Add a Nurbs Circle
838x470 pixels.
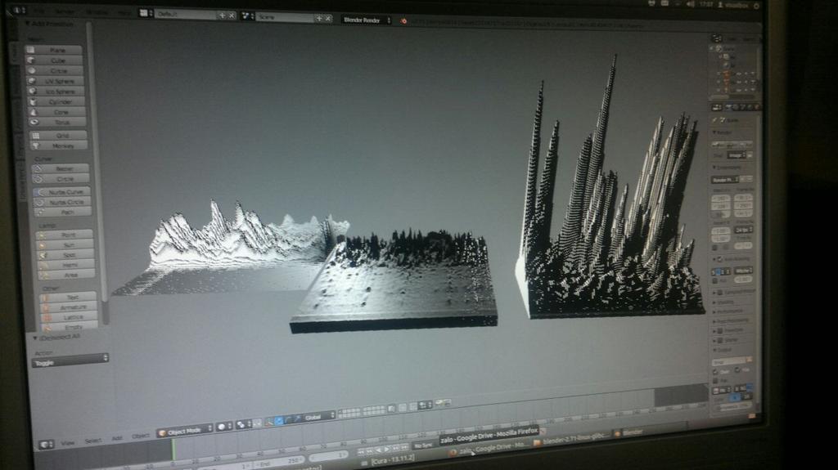pos(63,203)
